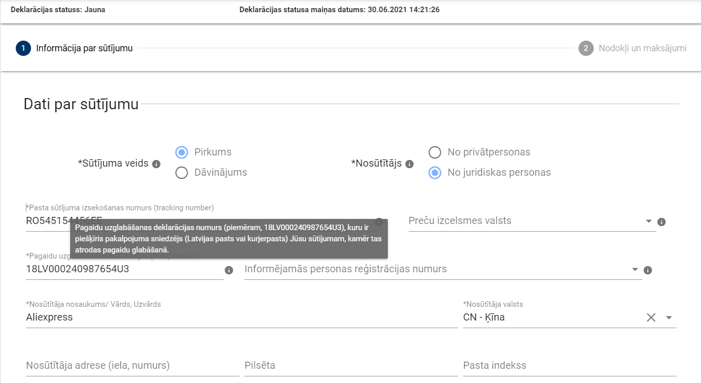Open Informējamās personas reģistrācijas numurs dropdown

(x=635, y=269)
